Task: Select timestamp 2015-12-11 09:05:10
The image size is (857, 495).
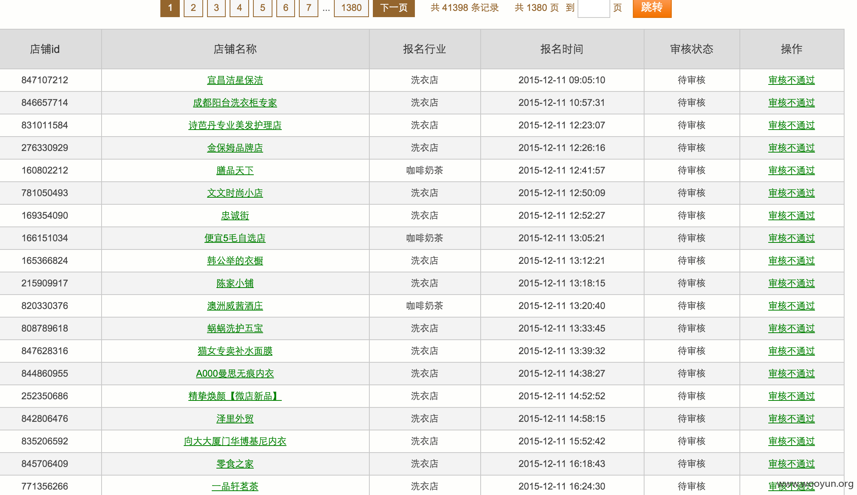Action: tap(562, 80)
